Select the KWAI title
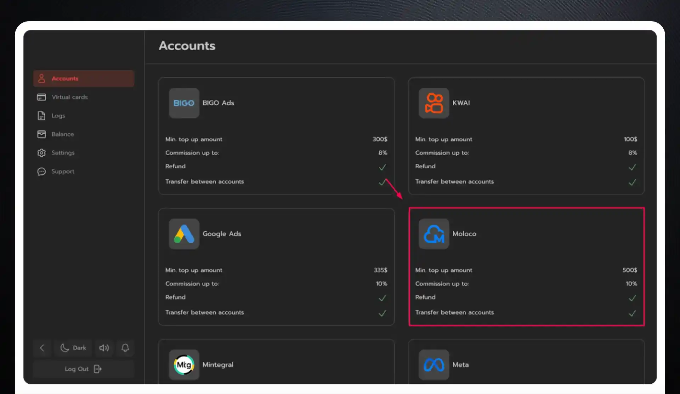The image size is (680, 394). click(x=461, y=103)
